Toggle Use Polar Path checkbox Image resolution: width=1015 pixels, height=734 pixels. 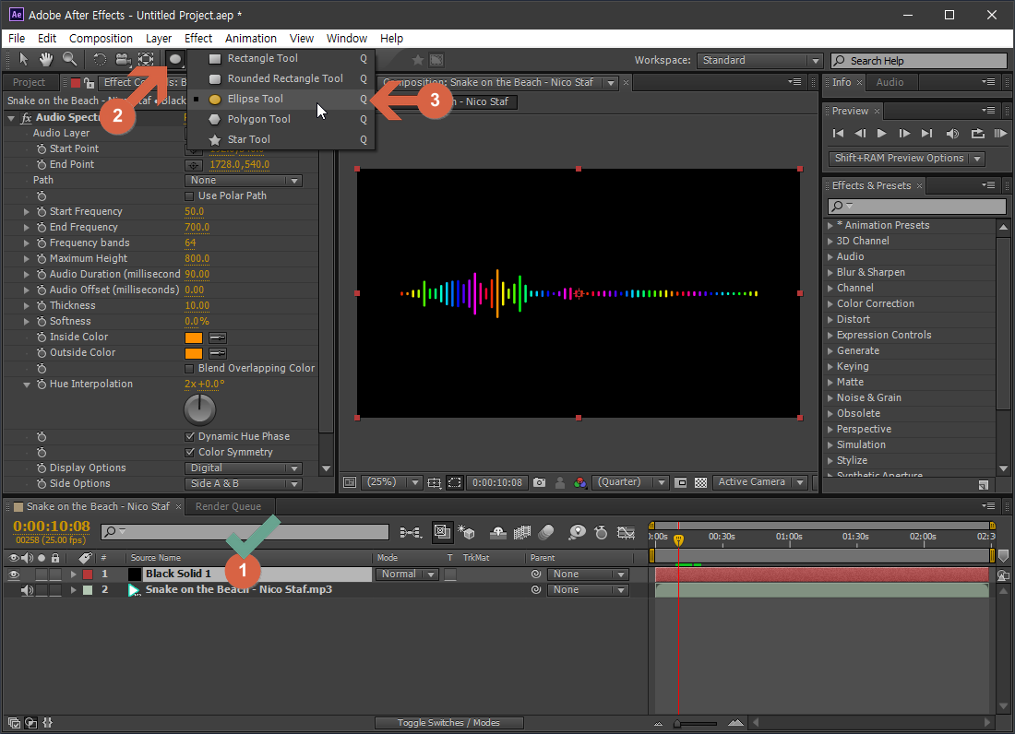pos(190,196)
